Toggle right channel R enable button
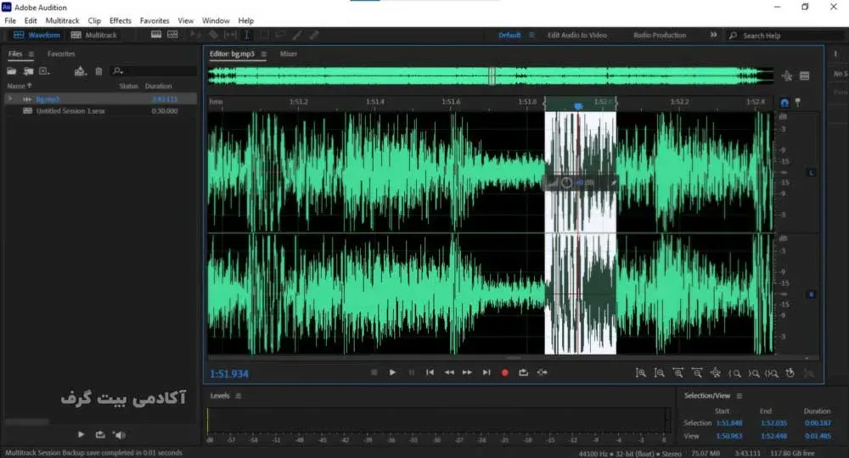 tap(811, 294)
